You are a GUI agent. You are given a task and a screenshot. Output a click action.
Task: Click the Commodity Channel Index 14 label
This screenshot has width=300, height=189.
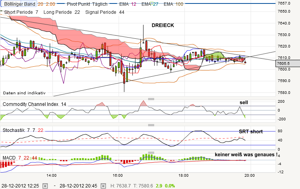click(x=34, y=104)
